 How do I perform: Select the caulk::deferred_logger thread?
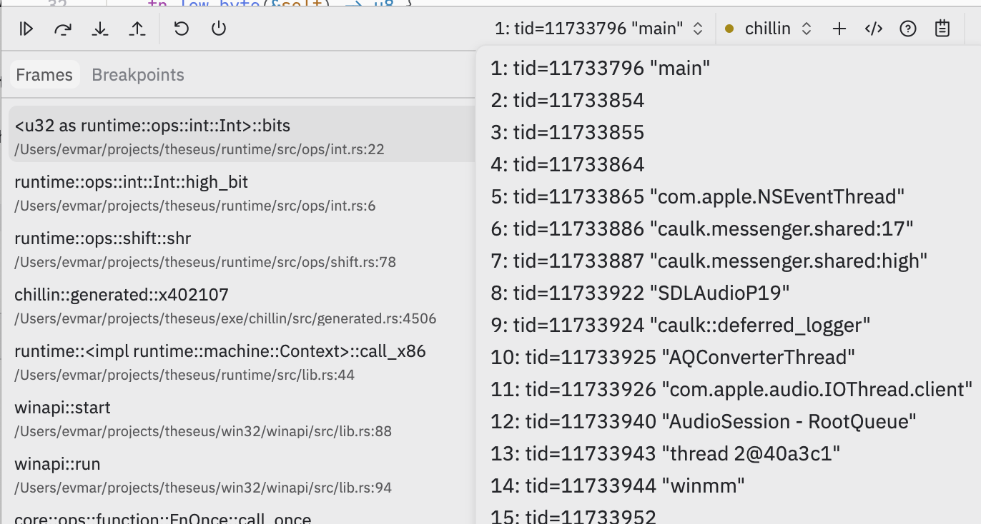(681, 326)
